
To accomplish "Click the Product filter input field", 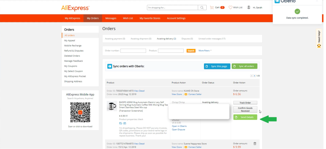I will coord(171,51).
